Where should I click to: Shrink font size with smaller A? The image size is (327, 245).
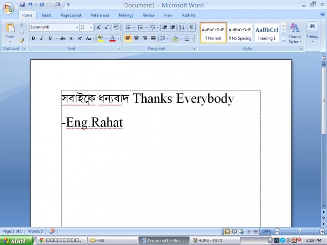tap(107, 27)
